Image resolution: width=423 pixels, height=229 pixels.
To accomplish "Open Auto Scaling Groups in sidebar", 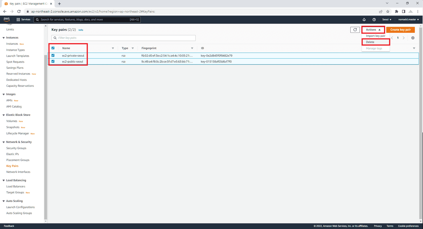I will coord(19,213).
